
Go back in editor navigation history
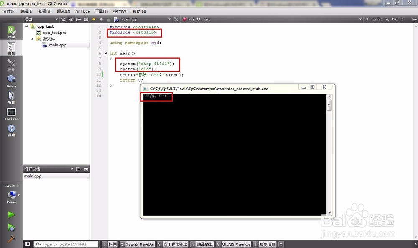pyautogui.click(x=94, y=19)
